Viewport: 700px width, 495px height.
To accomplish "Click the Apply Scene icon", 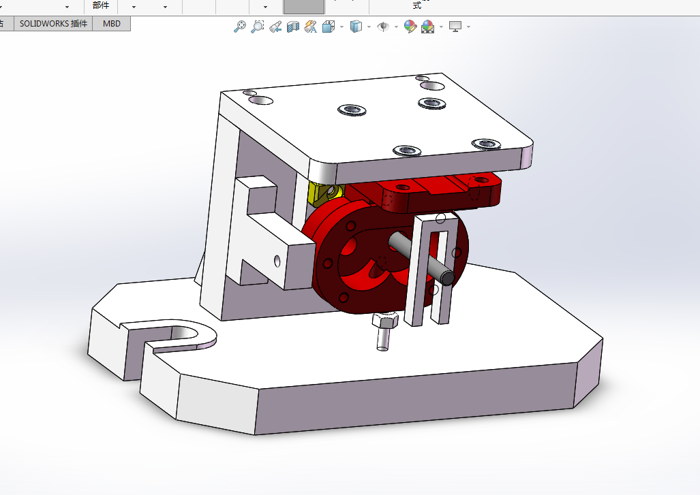I will pos(427,27).
